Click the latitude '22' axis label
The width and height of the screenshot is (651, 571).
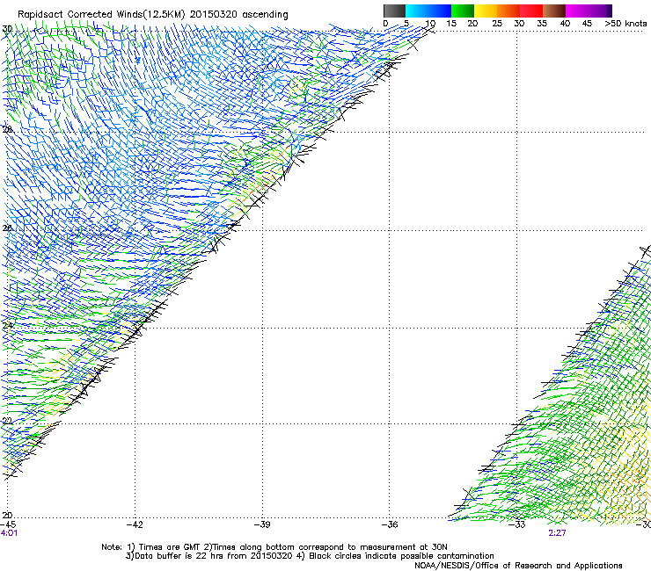pos(7,422)
